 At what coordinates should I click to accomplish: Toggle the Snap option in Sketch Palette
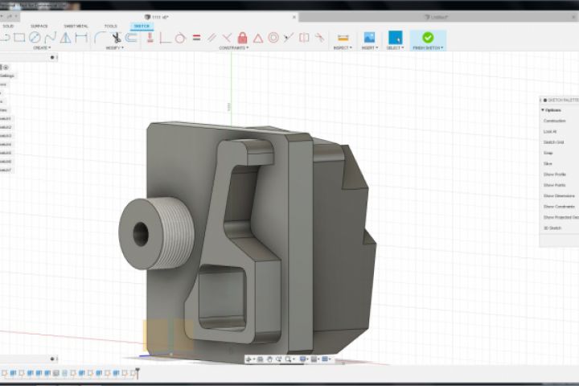pyautogui.click(x=548, y=153)
